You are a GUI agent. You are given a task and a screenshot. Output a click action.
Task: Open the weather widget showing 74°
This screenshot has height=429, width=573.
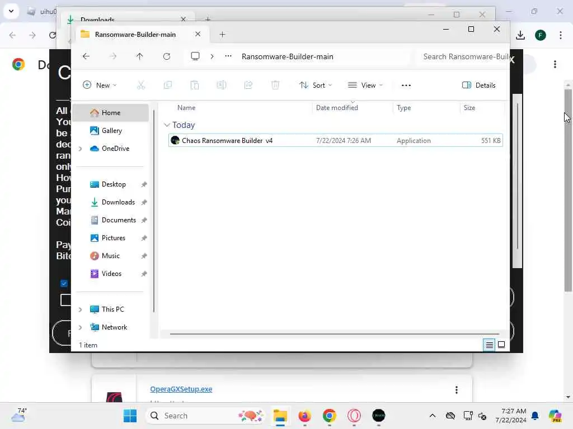point(19,415)
